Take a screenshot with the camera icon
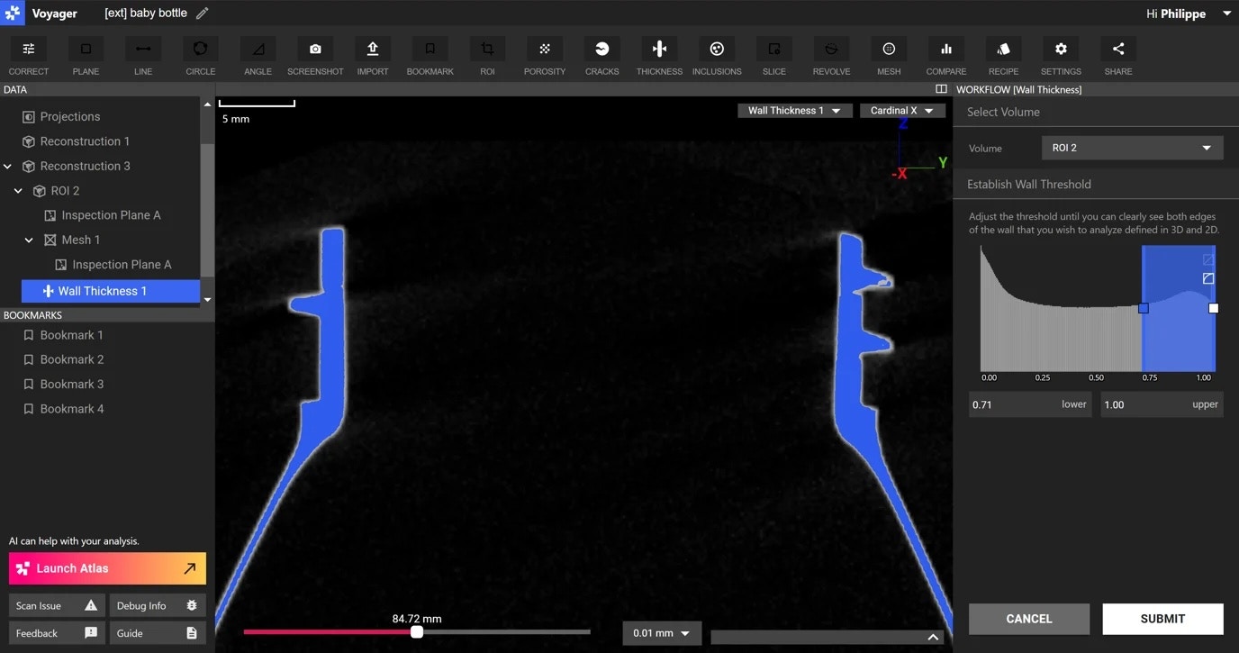 point(315,56)
